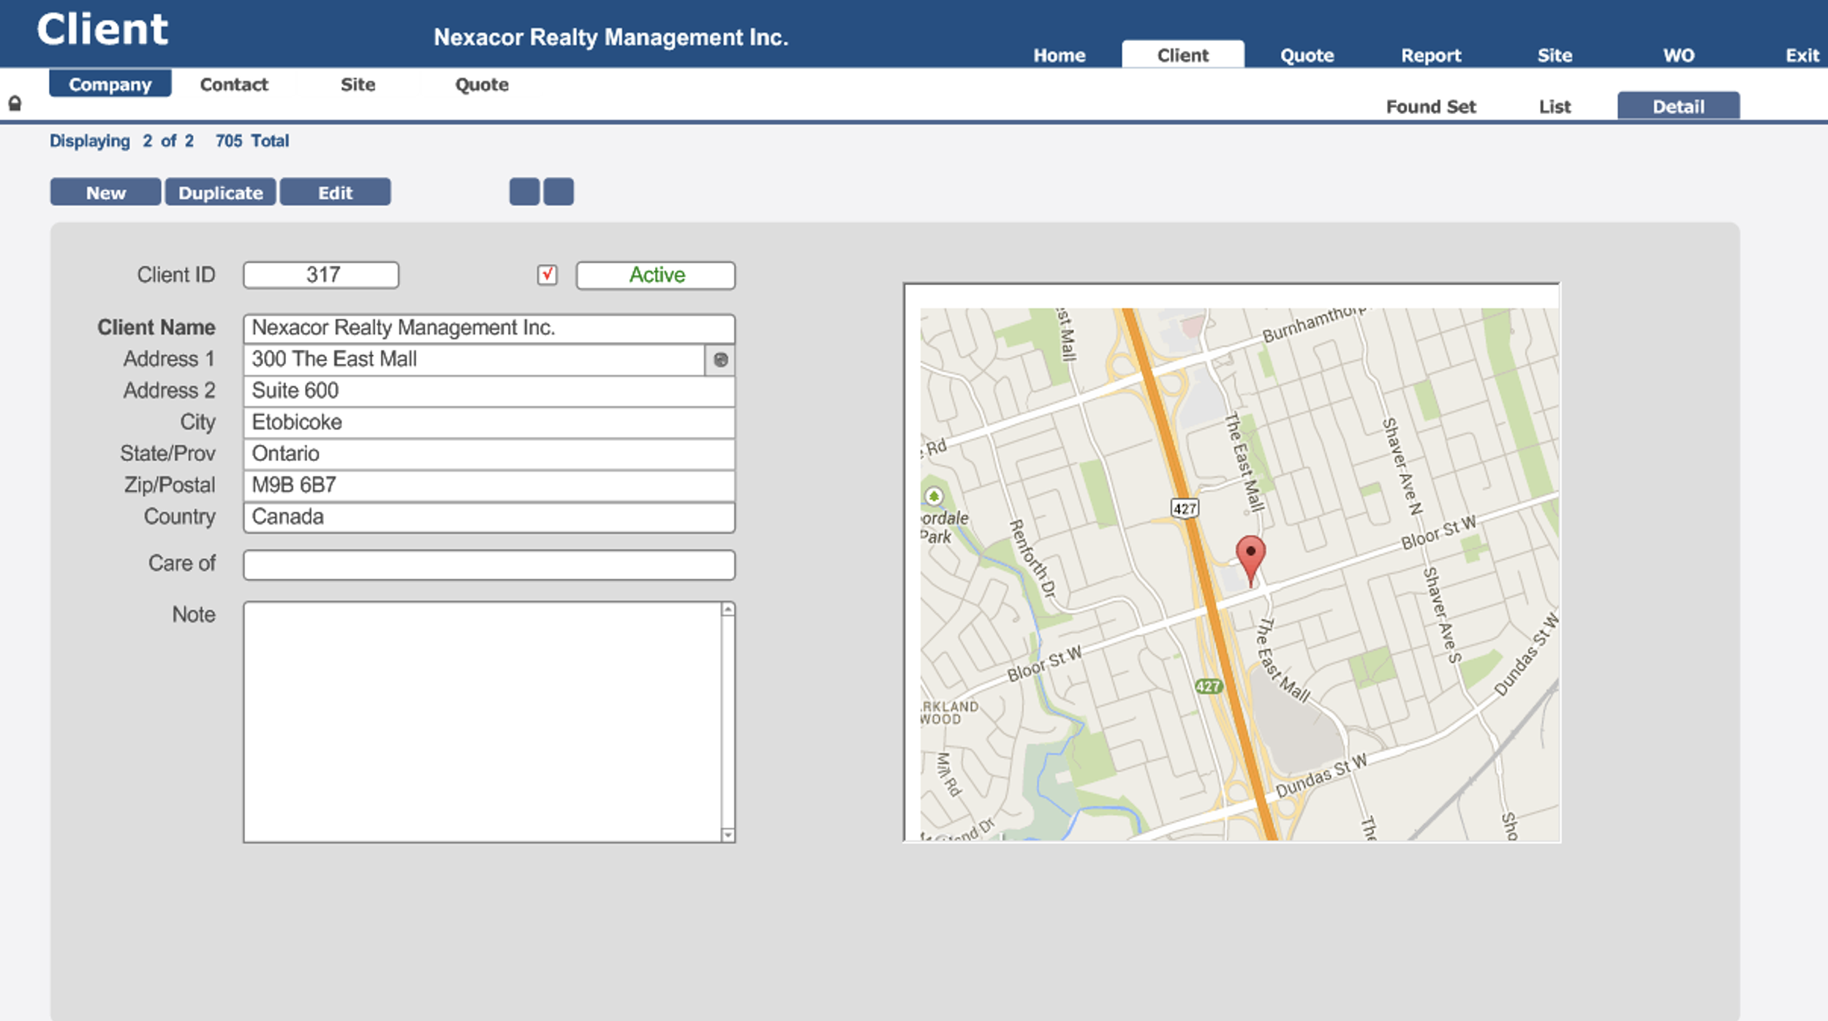This screenshot has height=1021, width=1828.
Task: Click the 427 highway shield on map
Action: [x=1185, y=508]
